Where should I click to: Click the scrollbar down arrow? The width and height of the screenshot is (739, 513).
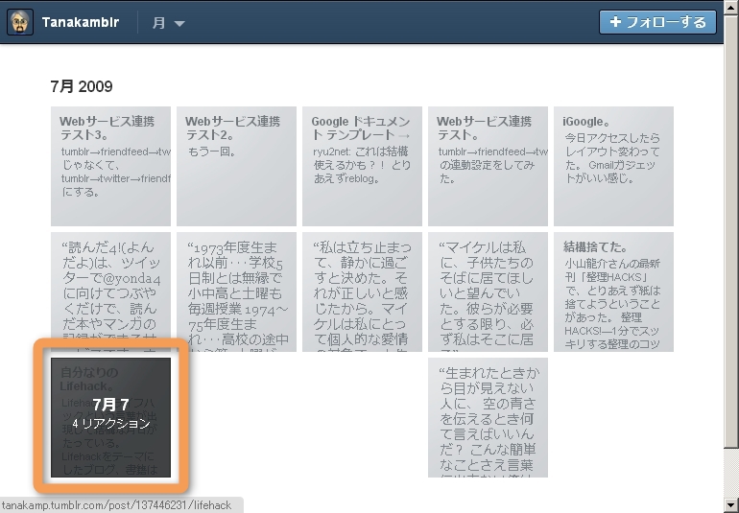[x=731, y=504]
